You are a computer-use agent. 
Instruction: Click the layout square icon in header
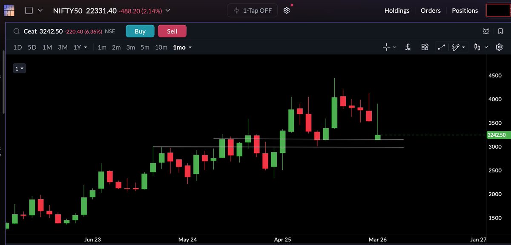tap(29, 11)
